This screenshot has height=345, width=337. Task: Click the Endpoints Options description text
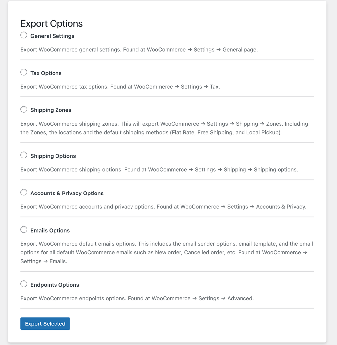137,298
